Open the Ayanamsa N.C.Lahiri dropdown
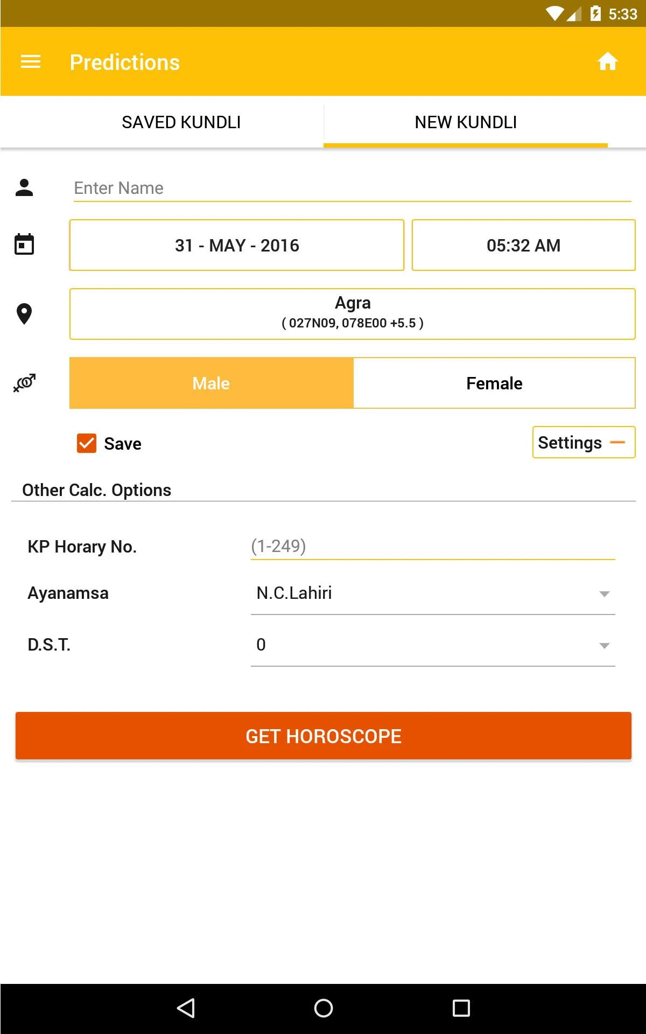Viewport: 646px width, 1034px height. click(x=432, y=593)
